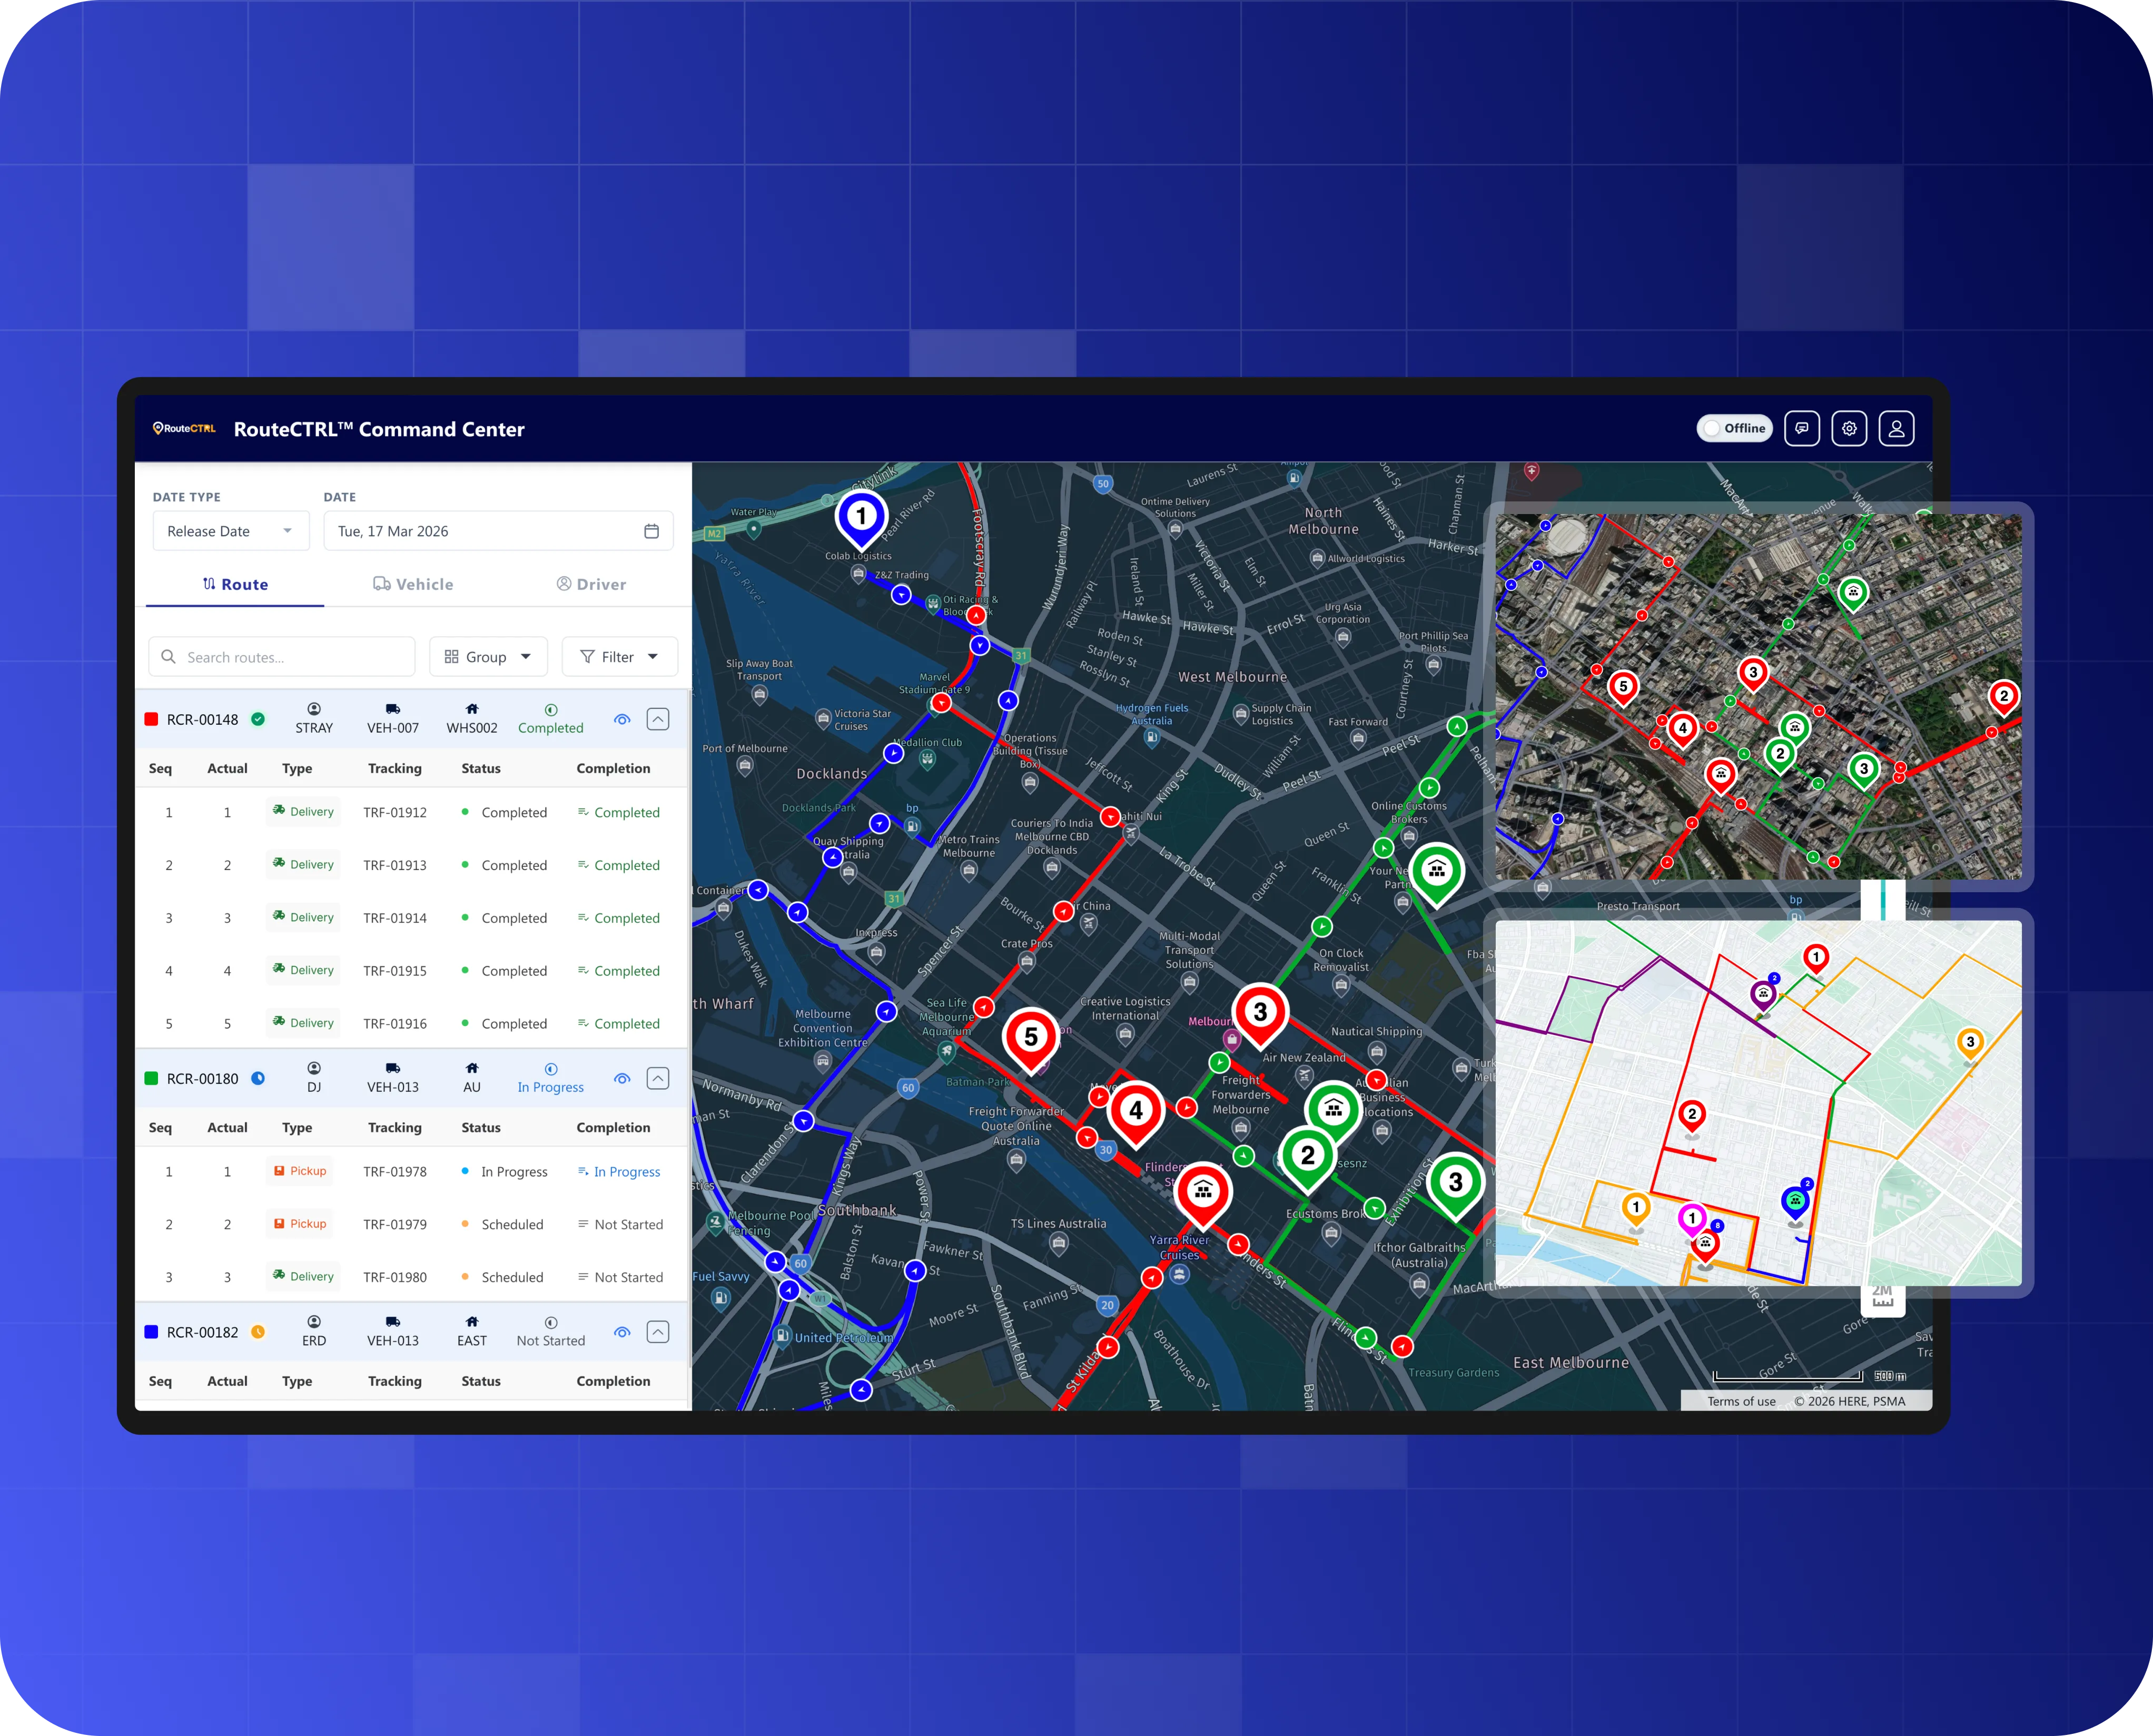Click Delivery tag on TRF-01912 row
This screenshot has height=1736, width=2153.
[x=303, y=811]
